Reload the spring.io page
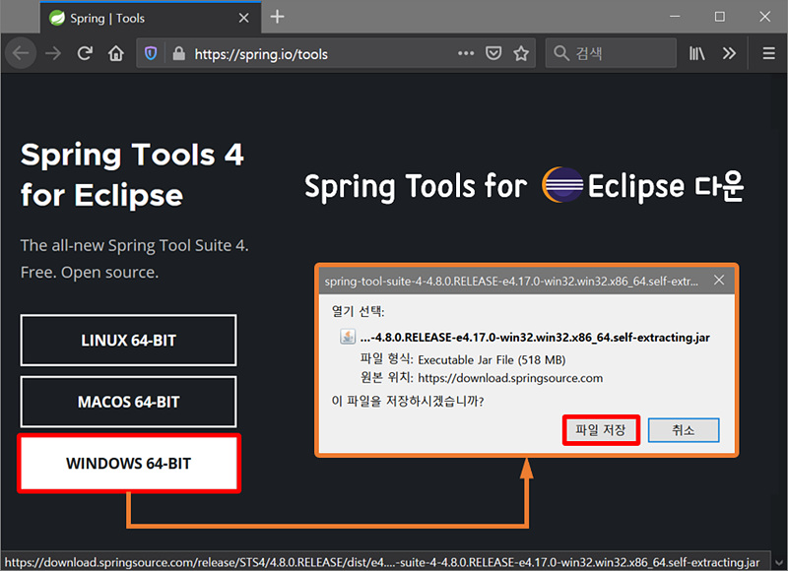Image resolution: width=788 pixels, height=571 pixels. click(x=85, y=53)
